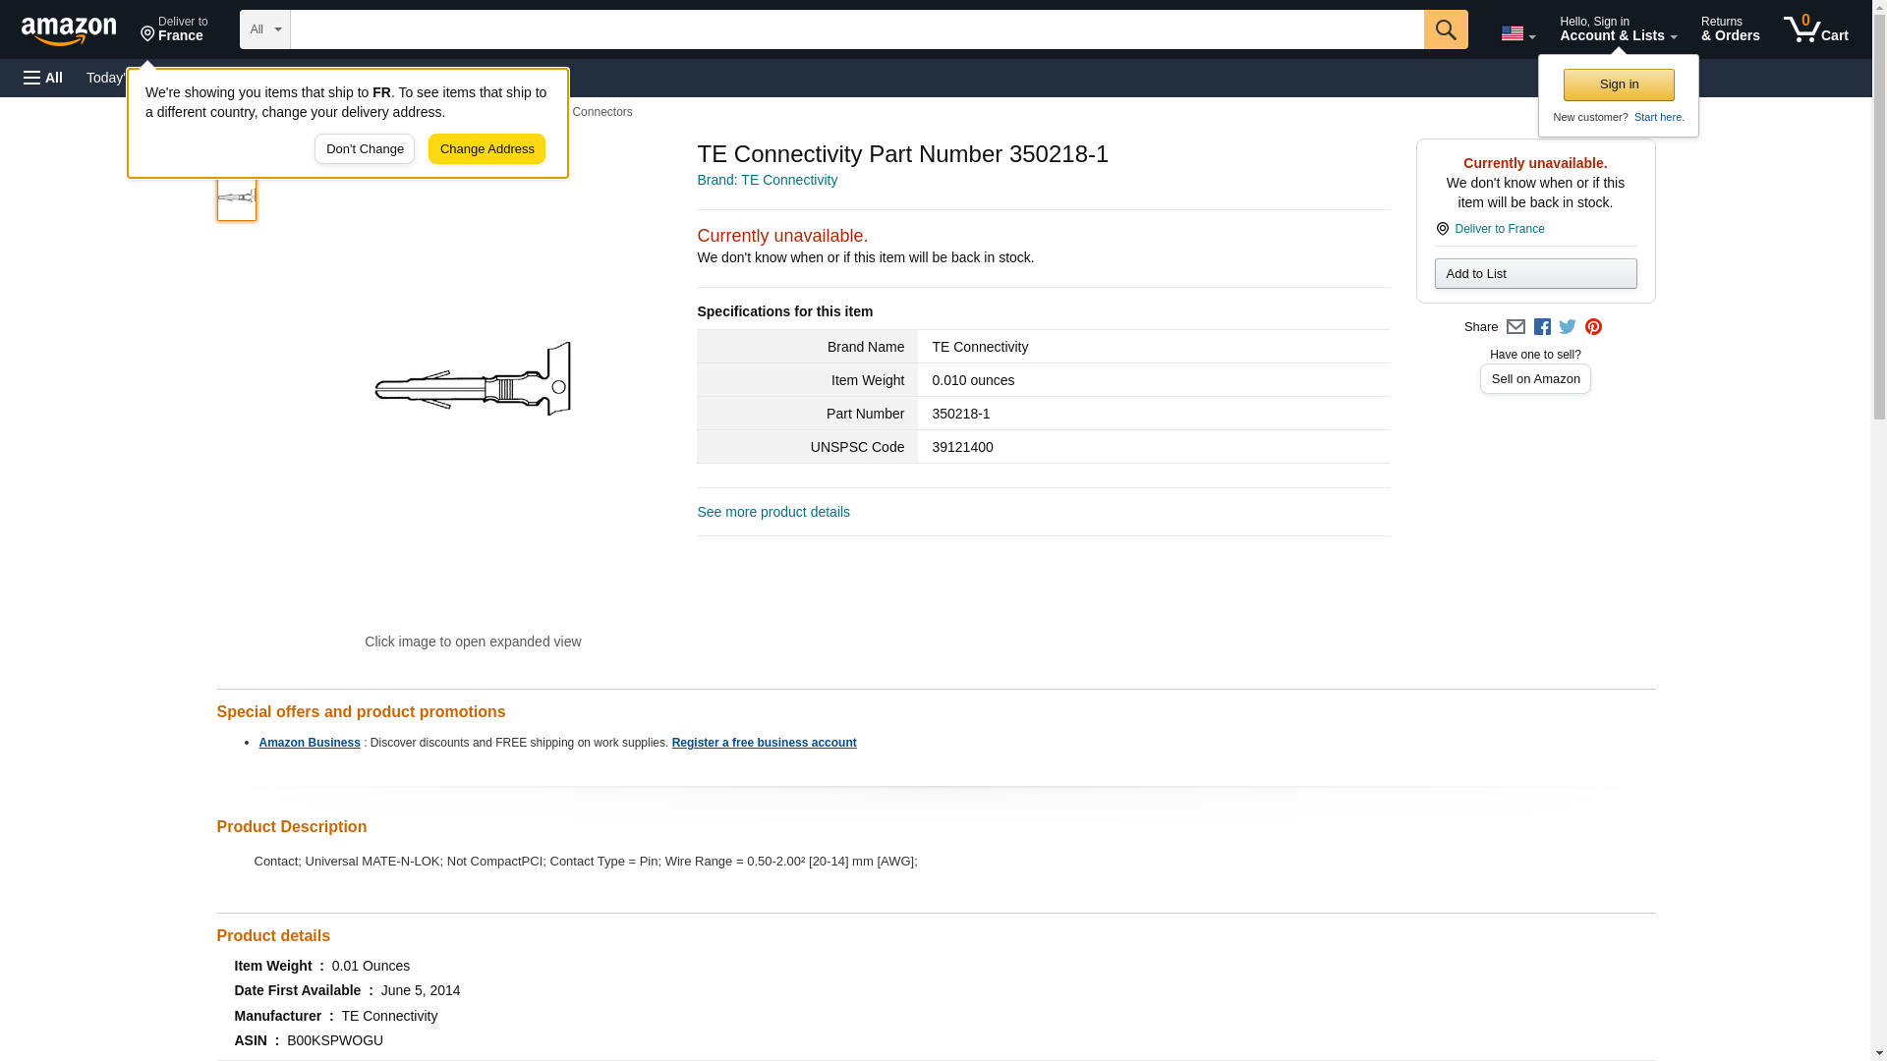Click the search magnifier Go button
The height and width of the screenshot is (1061, 1887).
1445,29
